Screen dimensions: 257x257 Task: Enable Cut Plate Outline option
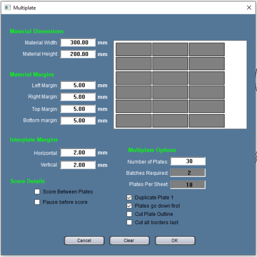click(x=130, y=214)
